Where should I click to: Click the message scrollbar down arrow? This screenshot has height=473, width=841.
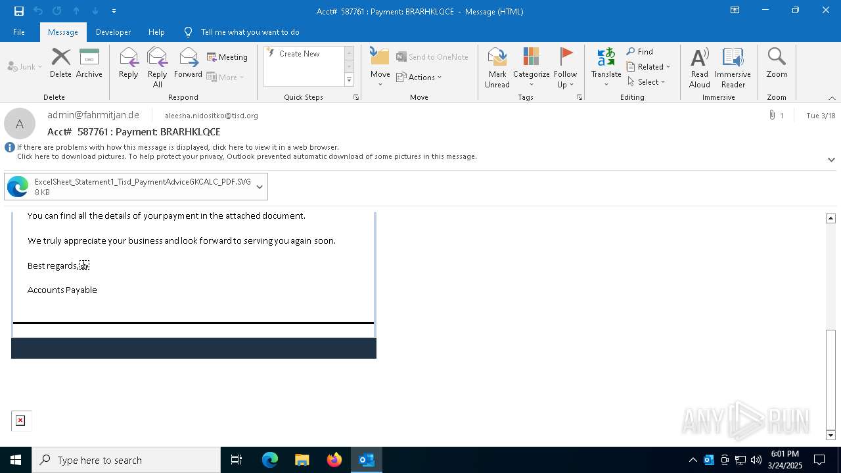(x=830, y=436)
